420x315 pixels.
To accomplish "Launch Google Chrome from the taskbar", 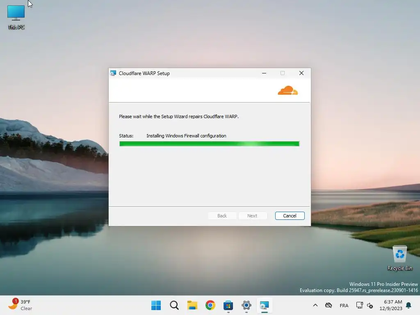I will 210,305.
